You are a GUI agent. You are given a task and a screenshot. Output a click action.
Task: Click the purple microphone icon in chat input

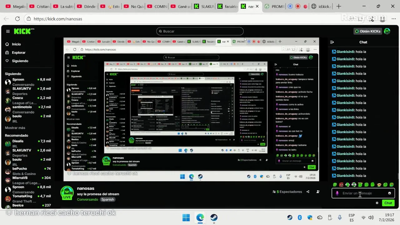click(337, 193)
